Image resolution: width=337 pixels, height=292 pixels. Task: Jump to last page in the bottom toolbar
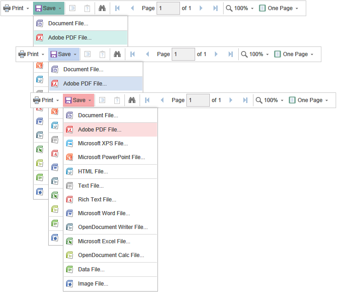tap(245, 100)
